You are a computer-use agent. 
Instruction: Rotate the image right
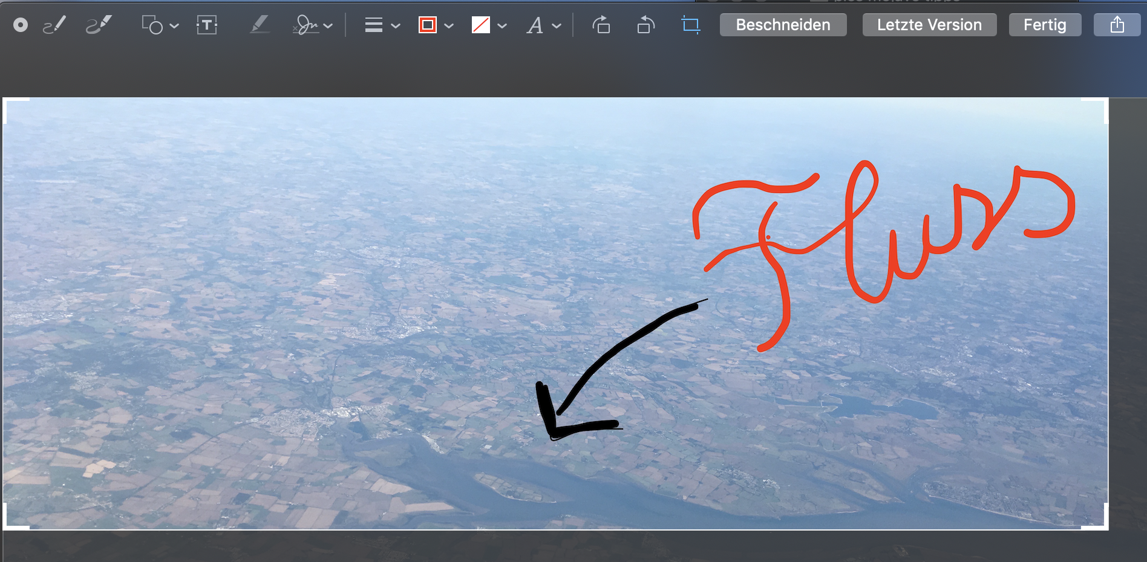[601, 25]
